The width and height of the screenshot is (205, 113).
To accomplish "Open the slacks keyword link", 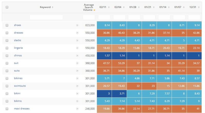I will [x=17, y=40].
